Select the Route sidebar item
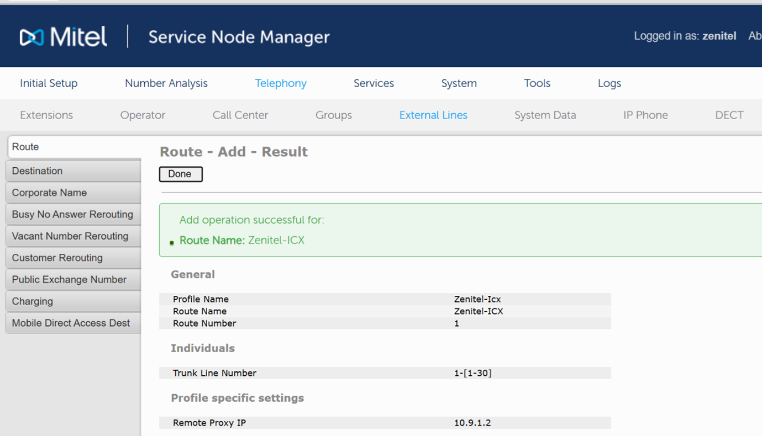Viewport: 762px width, 436px height. [x=73, y=147]
